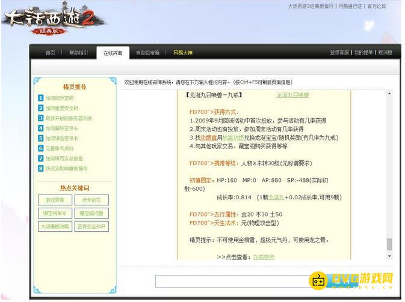The width and height of the screenshot is (405, 302).
Task: Click the line 4.与其他玩家交易、藏宝阁购买
Action: point(238,146)
